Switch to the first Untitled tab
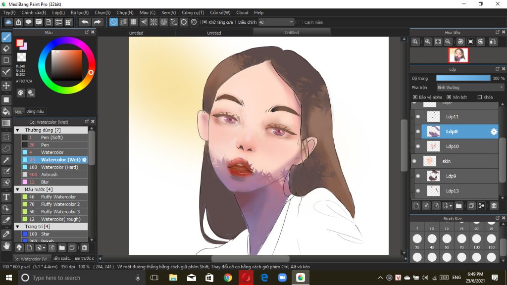The height and width of the screenshot is (285, 507). (136, 33)
